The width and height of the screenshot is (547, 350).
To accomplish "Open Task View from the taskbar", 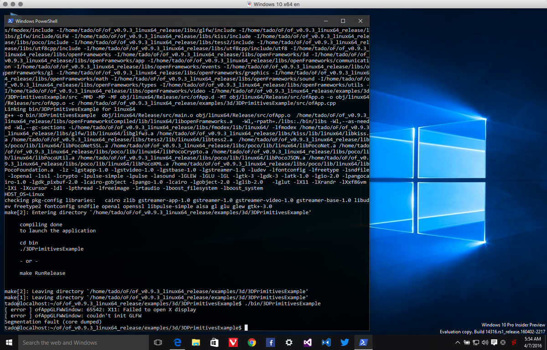I will (158, 342).
